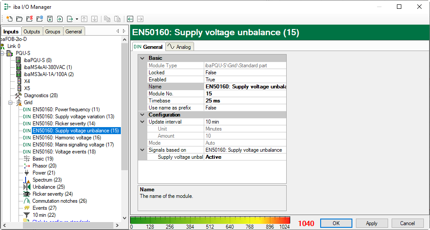Click the Unbalance (25) module icon
The image size is (430, 230).
point(26,187)
